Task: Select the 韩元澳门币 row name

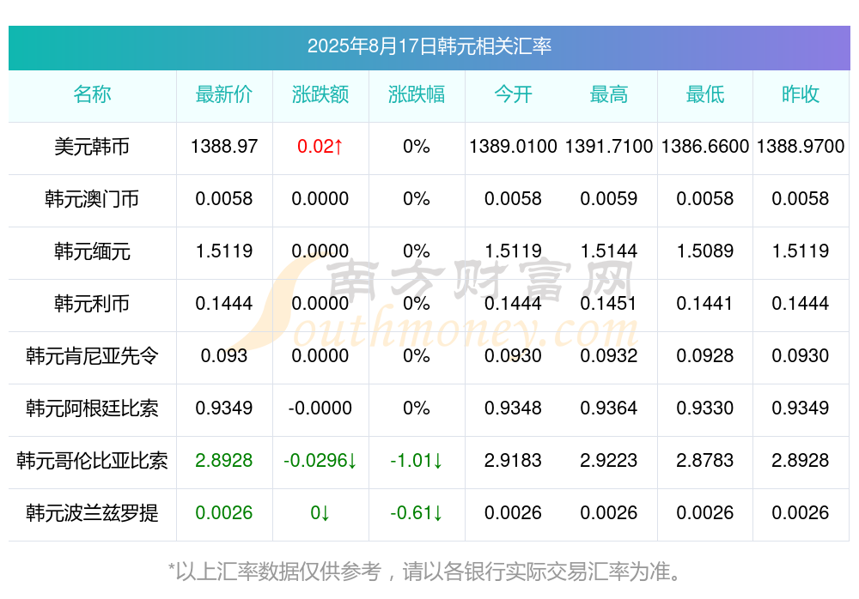Action: [92, 199]
